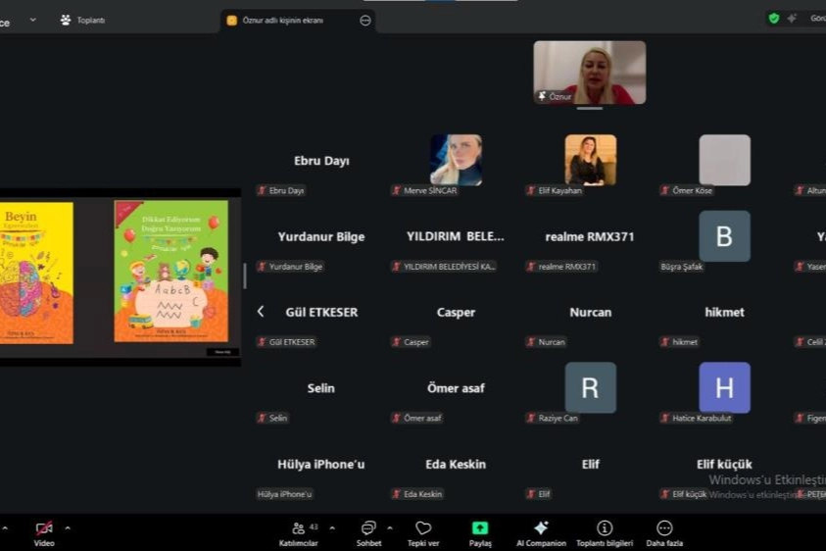The width and height of the screenshot is (826, 551).
Task: Show Toplantı bilgileri meeting info
Action: tap(605, 532)
